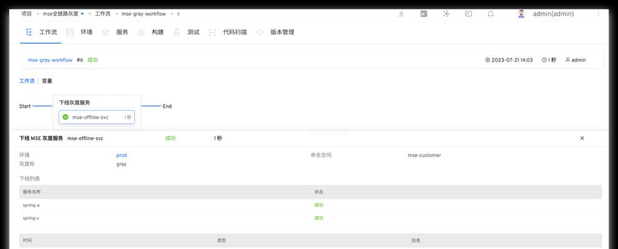Switch to the 测试 tab
Viewport: 618px width, 249px height.
point(194,32)
